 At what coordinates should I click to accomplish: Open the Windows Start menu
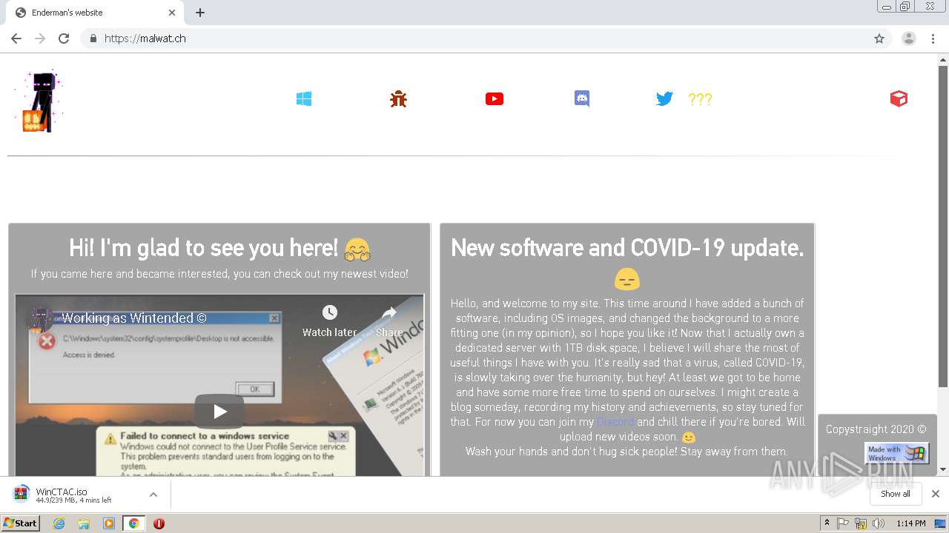point(20,523)
